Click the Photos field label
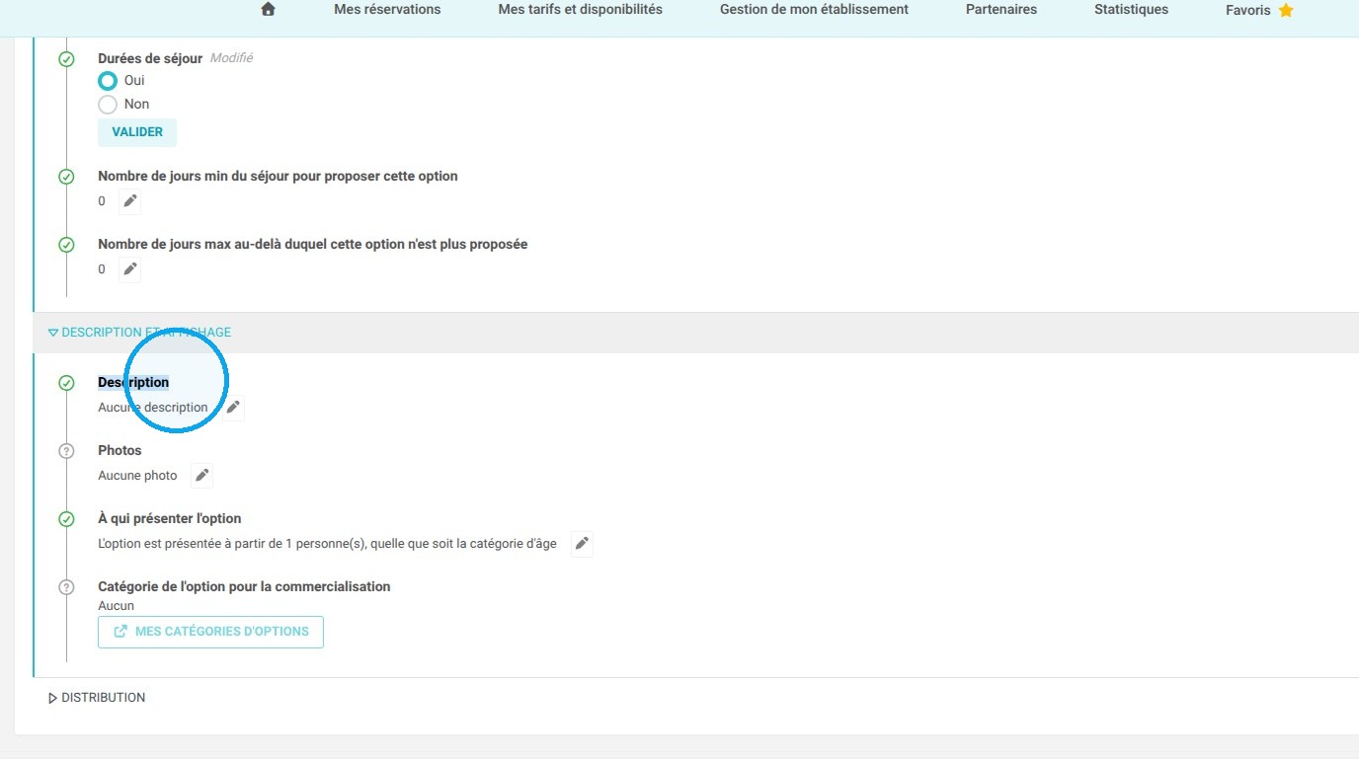This screenshot has width=1359, height=759. coord(120,450)
